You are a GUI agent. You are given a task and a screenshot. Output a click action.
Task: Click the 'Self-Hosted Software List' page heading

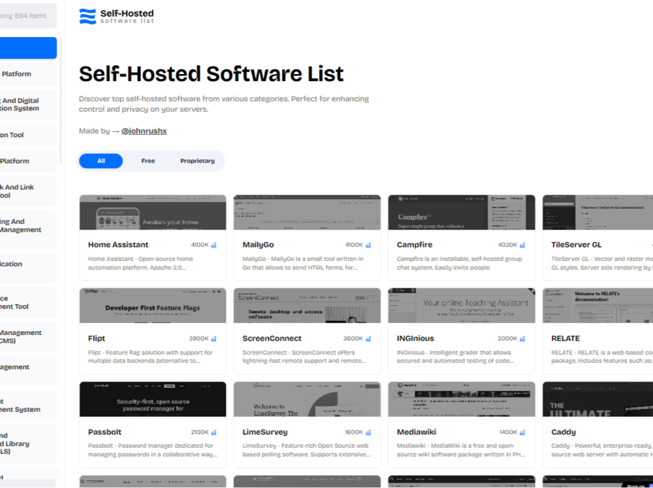[211, 74]
